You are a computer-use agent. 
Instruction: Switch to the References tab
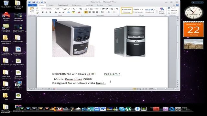[77, 5]
